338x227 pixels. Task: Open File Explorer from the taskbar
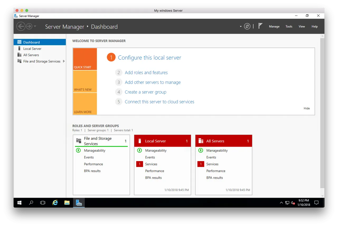(x=67, y=203)
